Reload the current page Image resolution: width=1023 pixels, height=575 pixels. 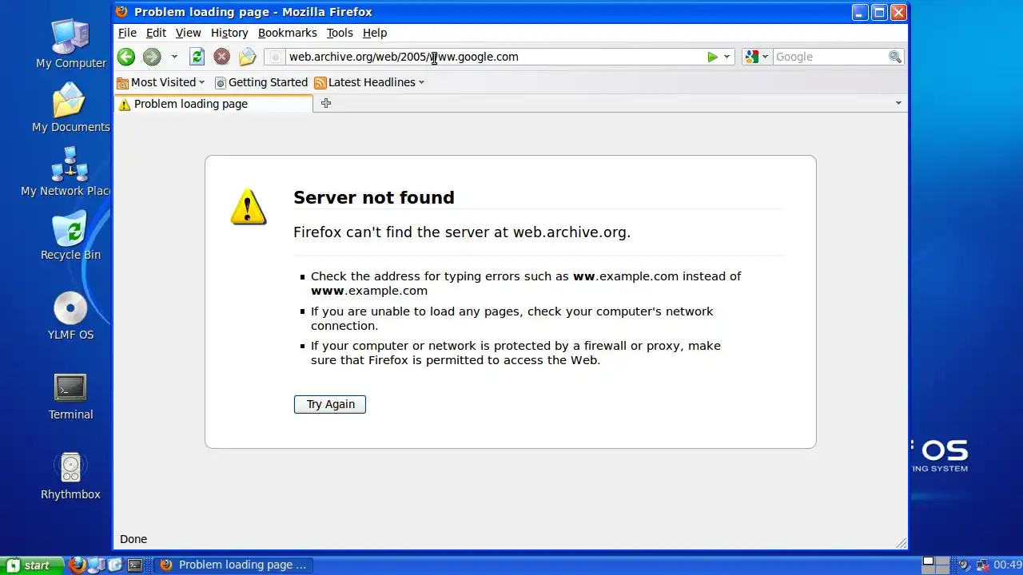coord(197,57)
